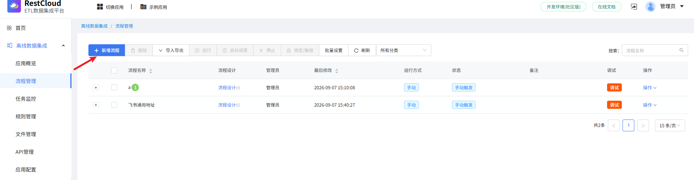Check the checkbox for 飞书通用地址
The height and width of the screenshot is (180, 694).
(114, 105)
